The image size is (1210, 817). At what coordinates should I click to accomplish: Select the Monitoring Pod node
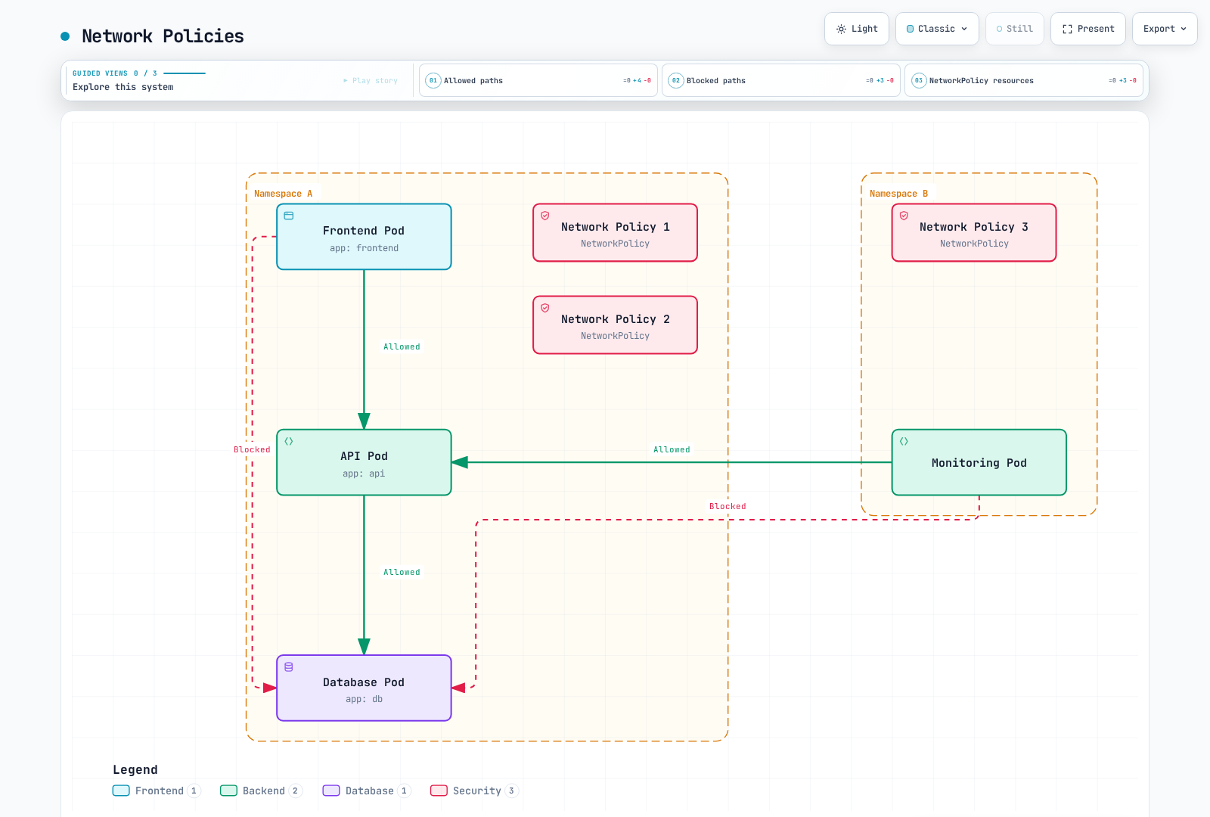click(979, 462)
